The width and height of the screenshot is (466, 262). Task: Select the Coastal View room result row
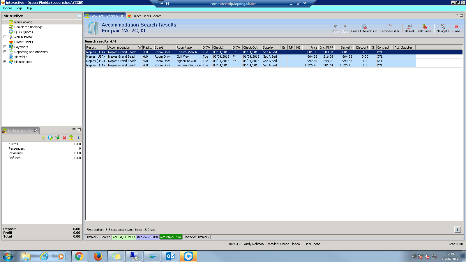point(250,52)
